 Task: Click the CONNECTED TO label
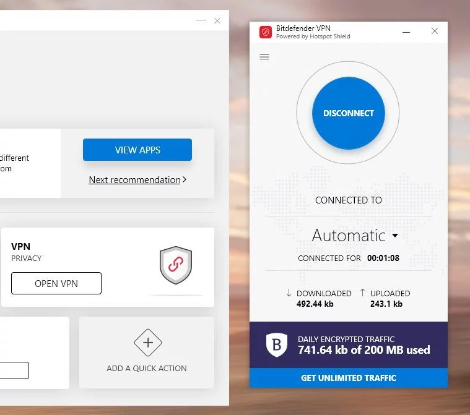(x=348, y=200)
